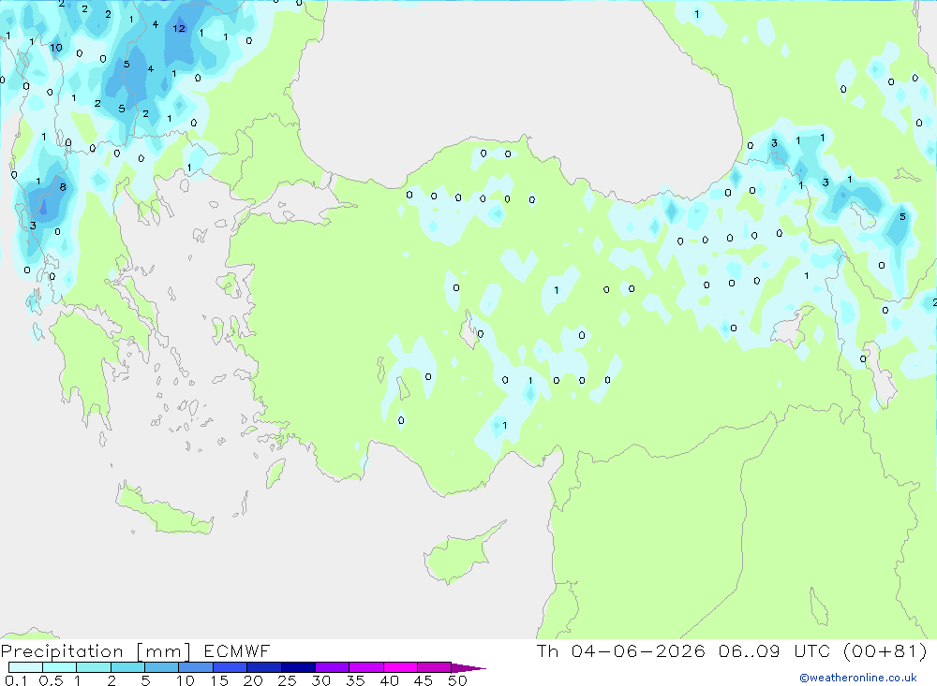Click the legend label "0.1"

16,680
